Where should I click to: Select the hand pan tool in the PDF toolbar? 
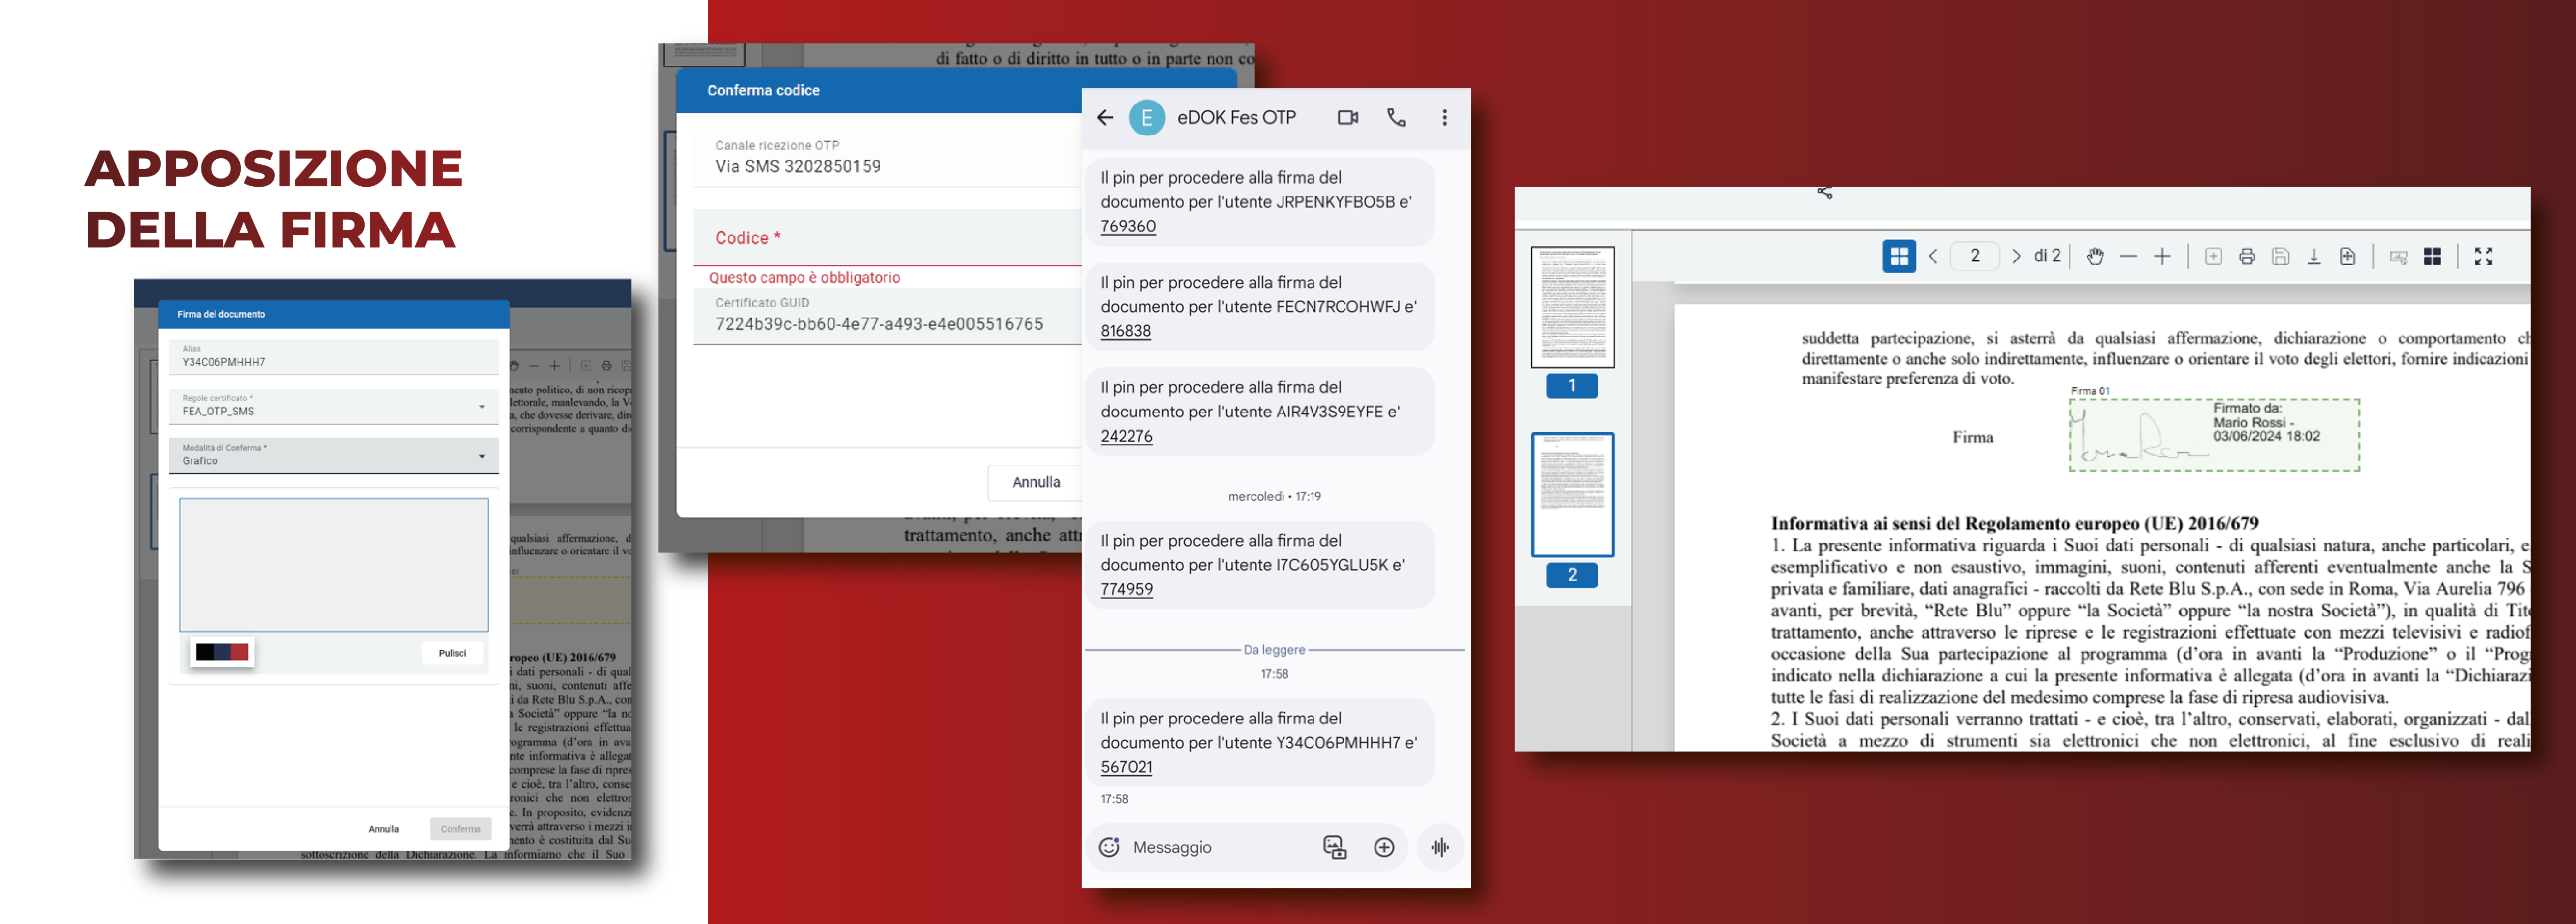coord(2095,257)
